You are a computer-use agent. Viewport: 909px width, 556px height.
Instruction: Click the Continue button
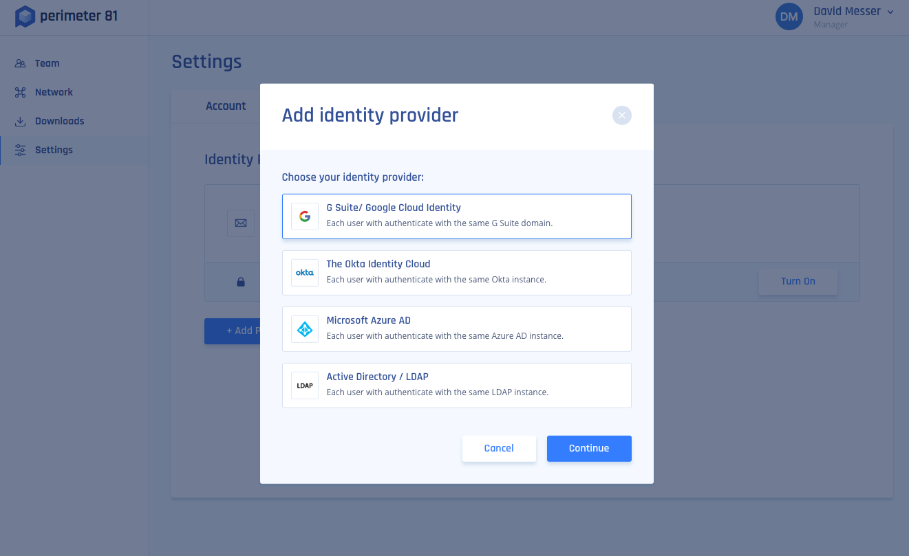589,448
